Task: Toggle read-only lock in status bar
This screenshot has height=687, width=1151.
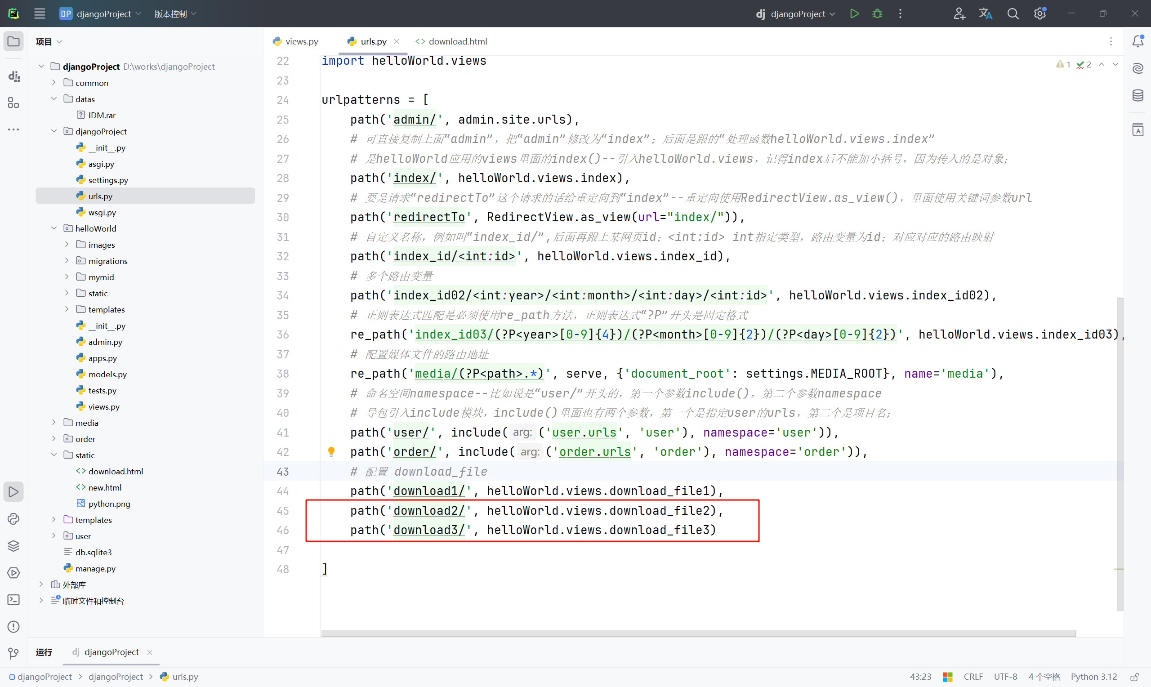Action: [x=1135, y=677]
